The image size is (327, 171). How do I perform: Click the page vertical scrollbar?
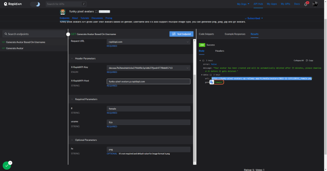pyautogui.click(x=325, y=86)
